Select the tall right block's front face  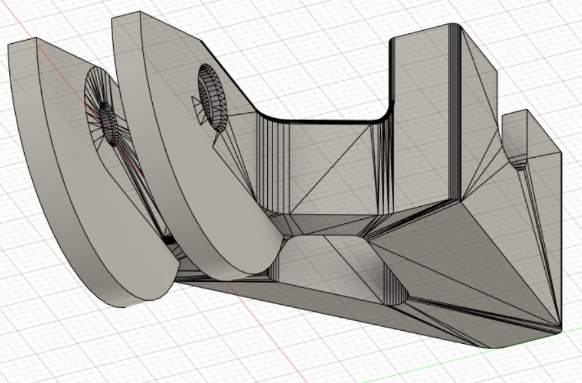pos(425,117)
